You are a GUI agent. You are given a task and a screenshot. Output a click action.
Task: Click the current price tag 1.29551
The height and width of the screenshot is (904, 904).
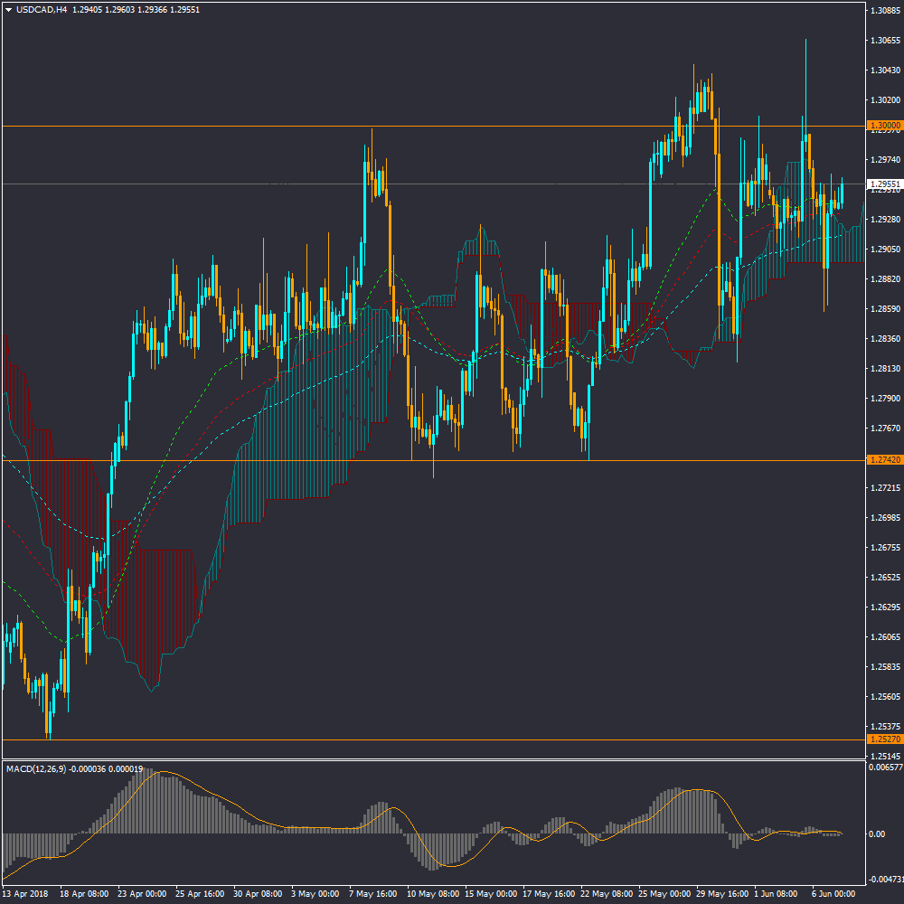coord(883,184)
